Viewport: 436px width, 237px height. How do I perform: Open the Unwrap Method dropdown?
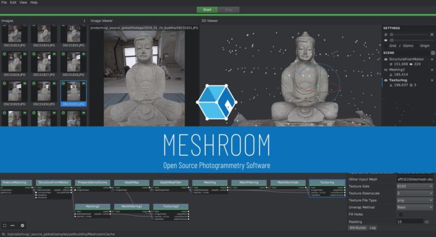pos(415,207)
